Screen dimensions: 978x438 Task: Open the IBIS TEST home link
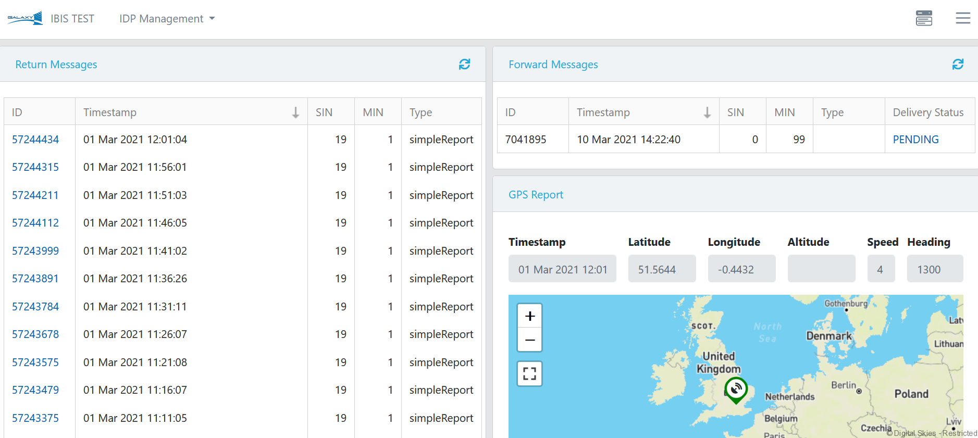coord(72,19)
